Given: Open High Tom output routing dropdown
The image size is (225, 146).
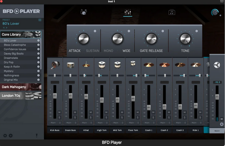Looking at the screenshot, I should click(102, 123).
